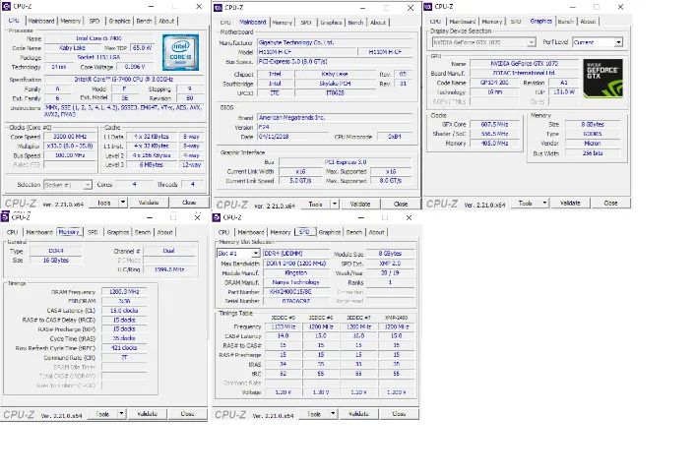
Task: Click Close button in Memory window
Action: (x=187, y=414)
